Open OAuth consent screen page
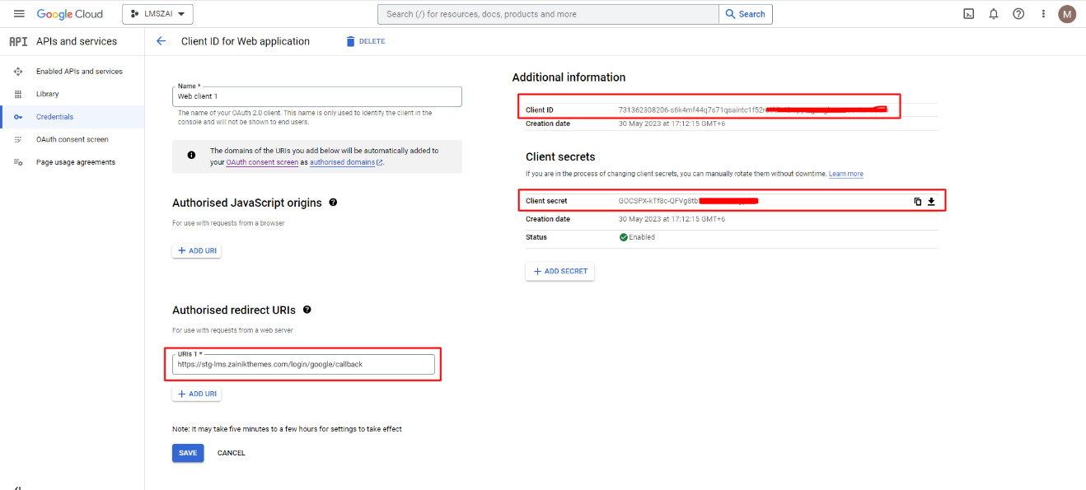 73,139
